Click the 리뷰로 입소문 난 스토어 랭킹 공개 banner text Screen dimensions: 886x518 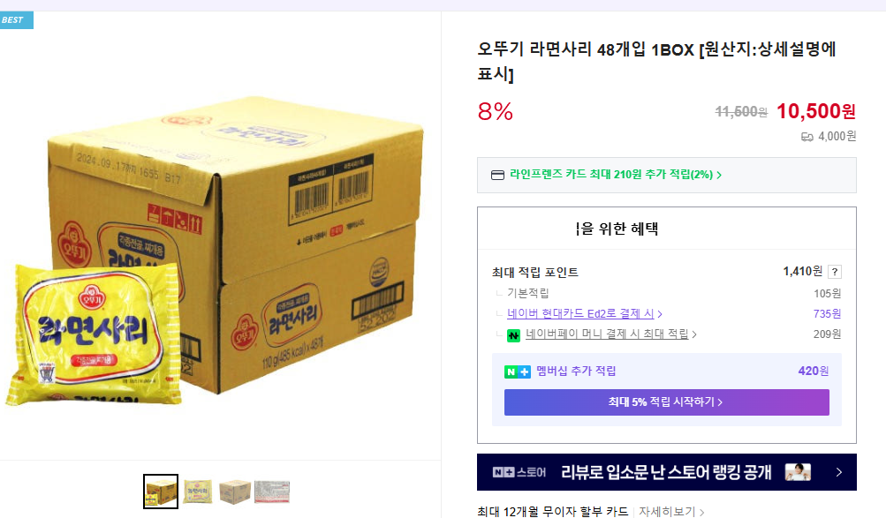point(666,472)
